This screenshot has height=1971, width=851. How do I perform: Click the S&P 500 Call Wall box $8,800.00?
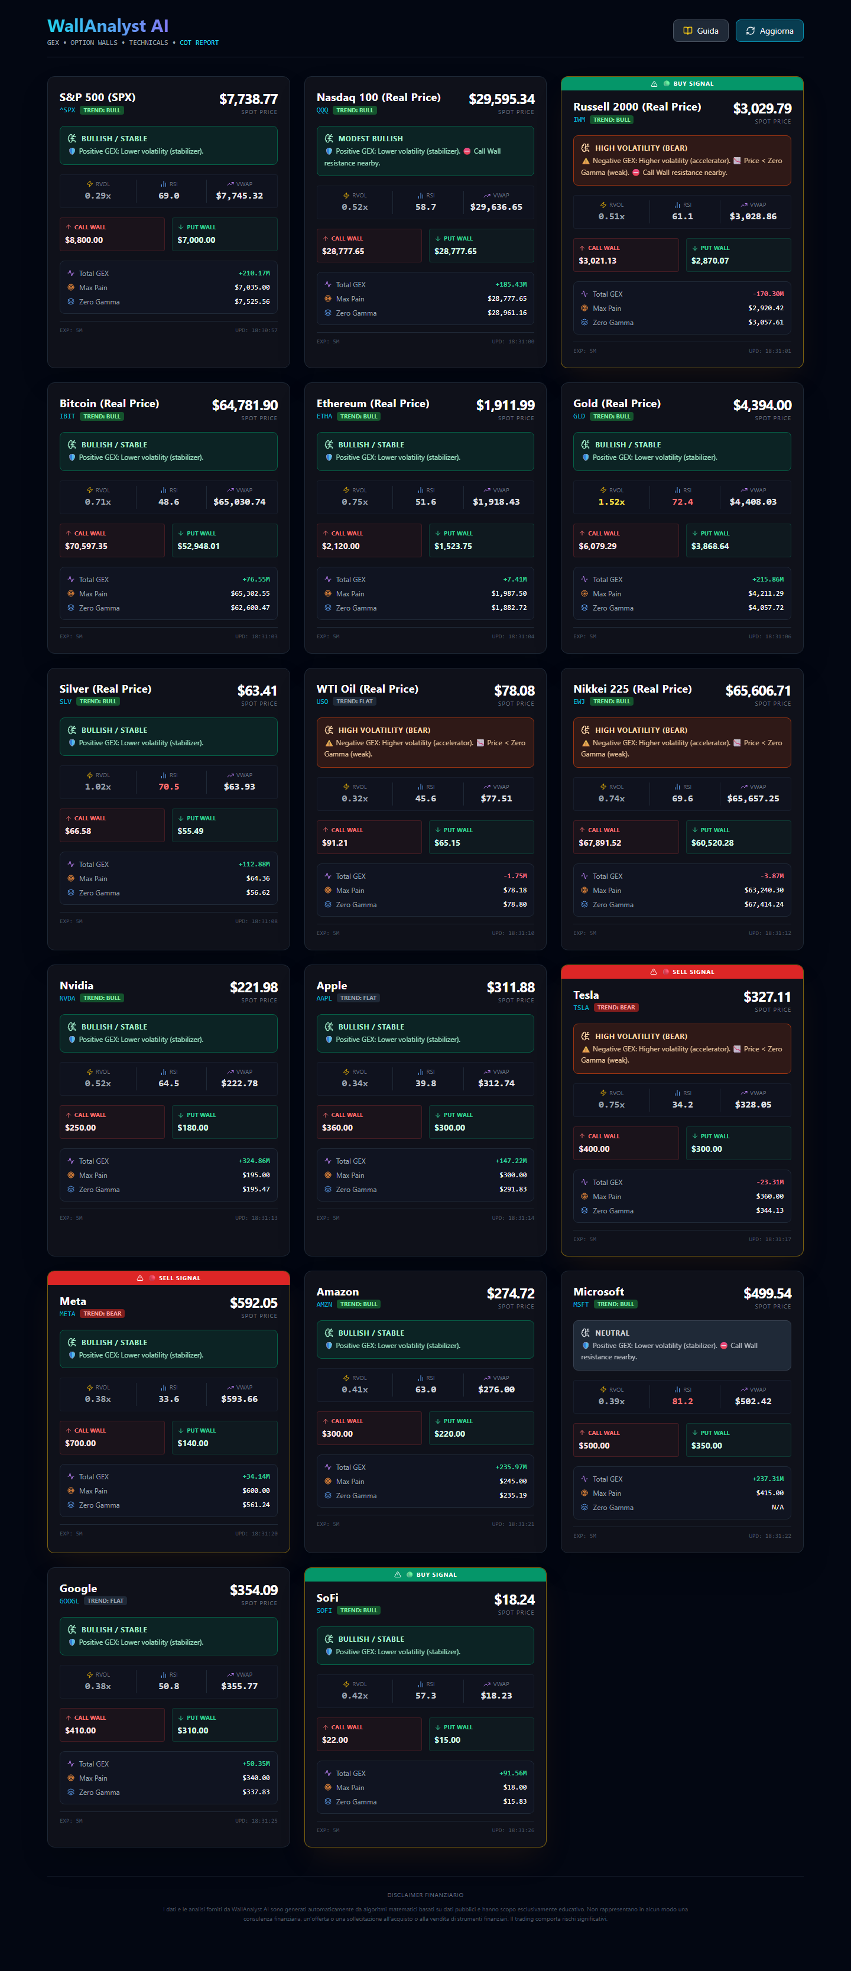[112, 234]
